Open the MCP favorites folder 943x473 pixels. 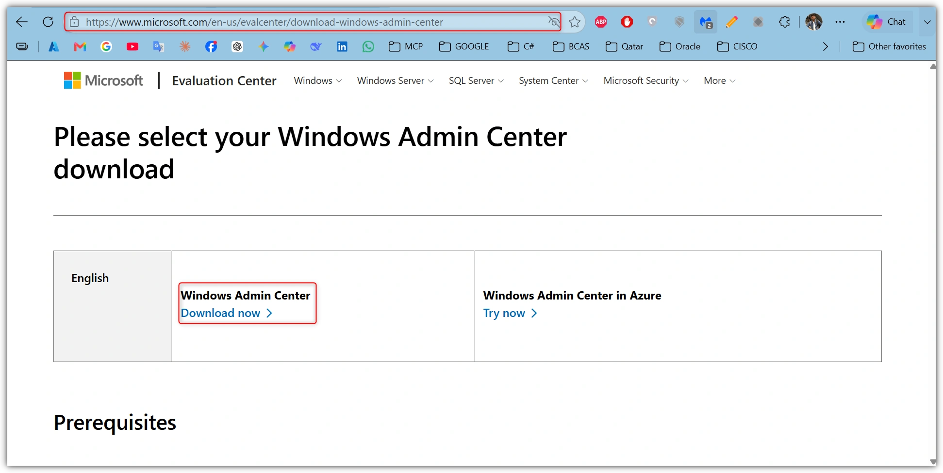pyautogui.click(x=406, y=47)
